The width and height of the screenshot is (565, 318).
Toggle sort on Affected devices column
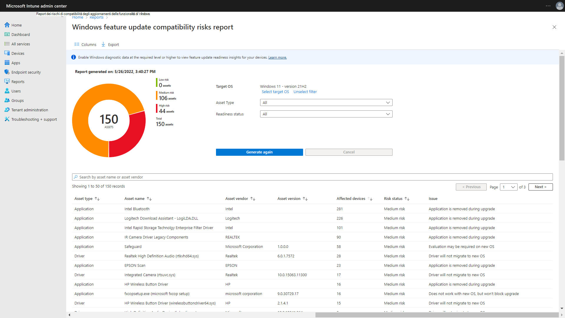click(370, 199)
